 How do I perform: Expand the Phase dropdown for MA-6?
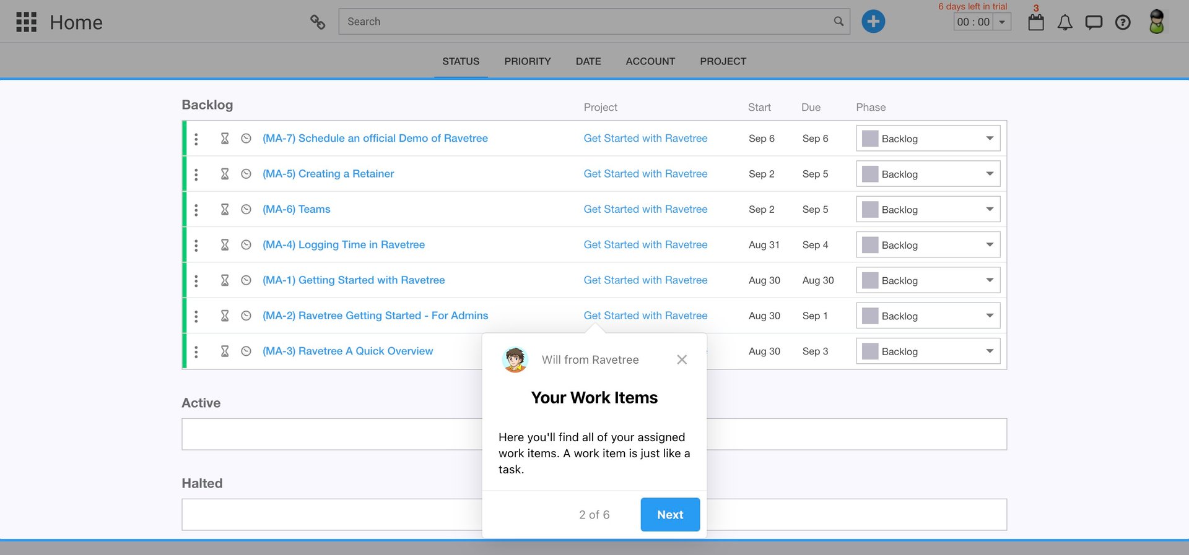click(x=928, y=209)
